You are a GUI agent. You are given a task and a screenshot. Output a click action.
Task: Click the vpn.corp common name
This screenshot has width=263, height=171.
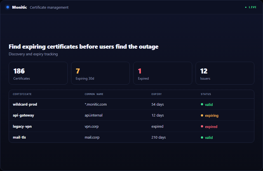tap(91, 127)
